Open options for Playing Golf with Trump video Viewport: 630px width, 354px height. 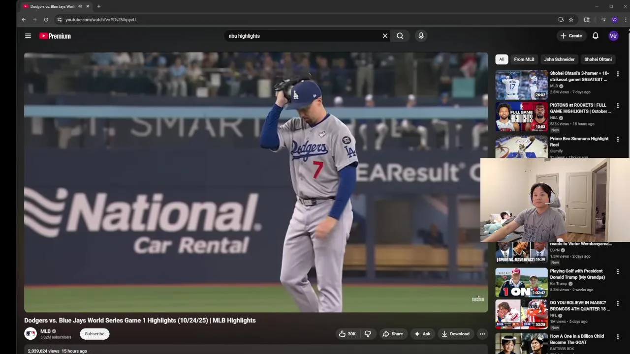pyautogui.click(x=618, y=271)
